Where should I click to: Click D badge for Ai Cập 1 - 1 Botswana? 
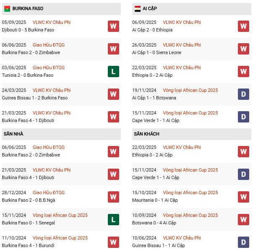click(243, 94)
